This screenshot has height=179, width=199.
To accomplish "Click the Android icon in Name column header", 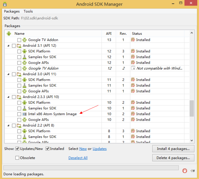I will coord(9,33).
